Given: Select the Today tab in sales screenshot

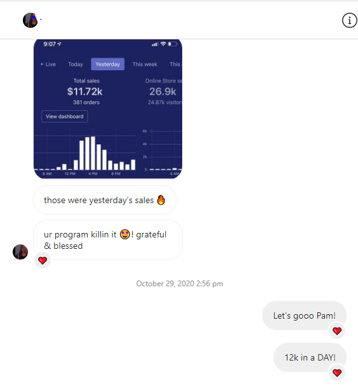Looking at the screenshot, I should tap(76, 64).
